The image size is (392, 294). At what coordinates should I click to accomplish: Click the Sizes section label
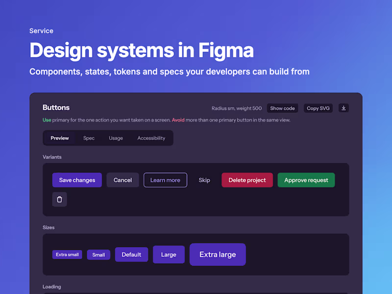[x=49, y=227]
